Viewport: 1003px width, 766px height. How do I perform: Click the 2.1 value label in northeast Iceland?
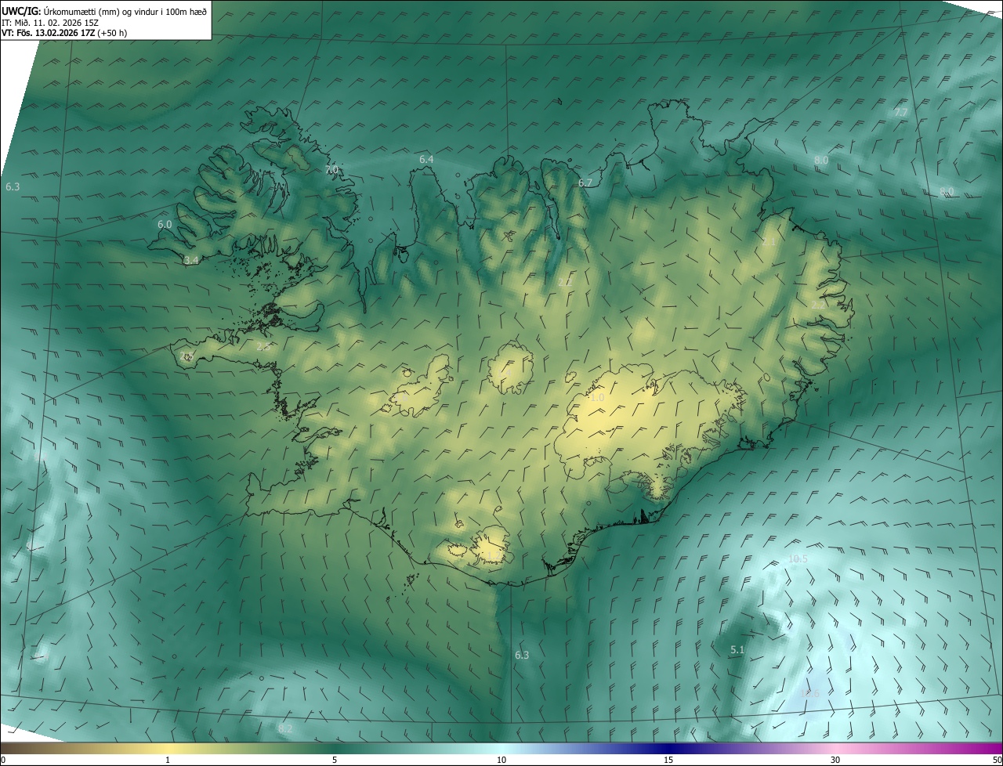[769, 242]
